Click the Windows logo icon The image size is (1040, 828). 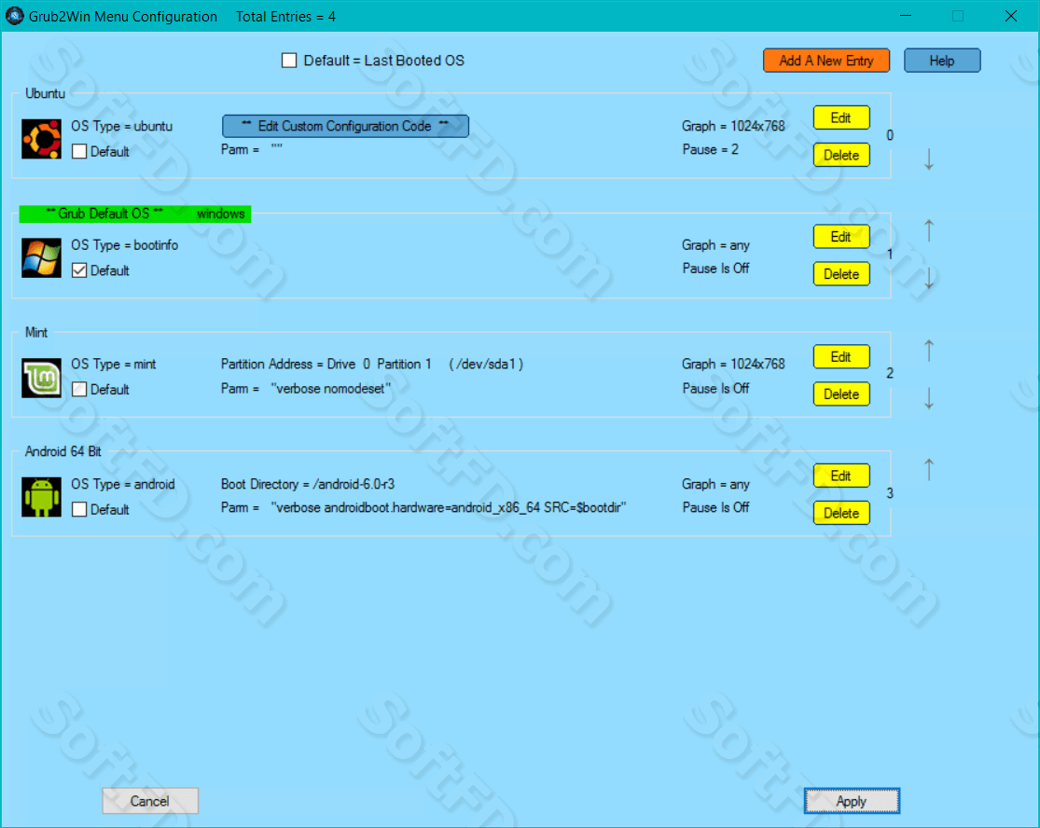(x=41, y=257)
